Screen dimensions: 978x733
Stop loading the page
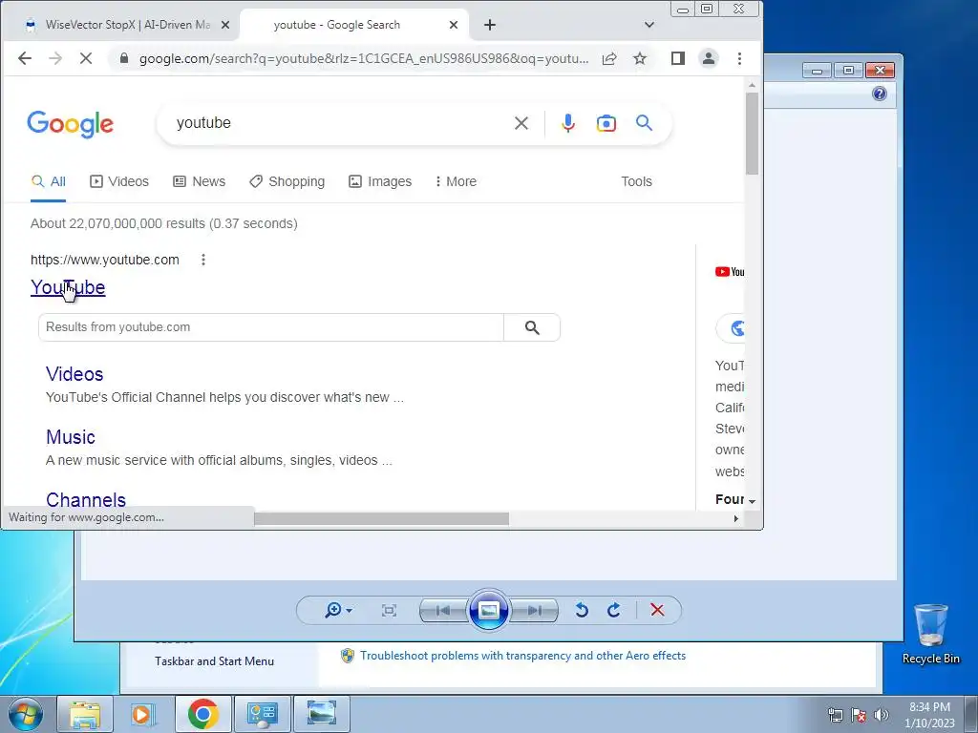[x=85, y=58]
